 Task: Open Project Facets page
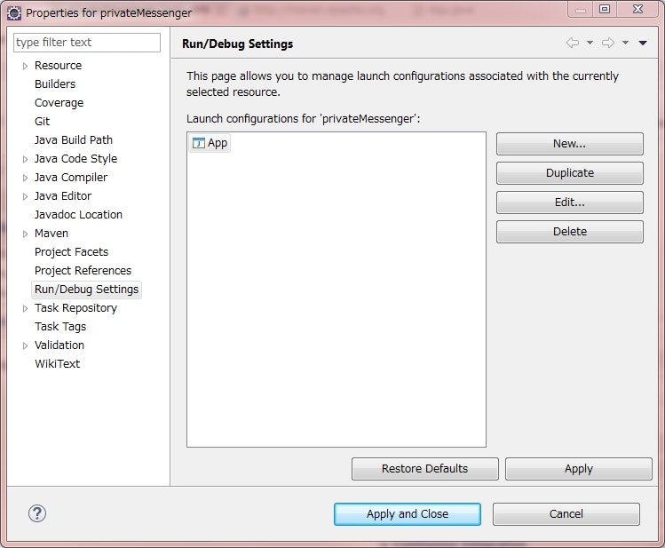click(71, 252)
